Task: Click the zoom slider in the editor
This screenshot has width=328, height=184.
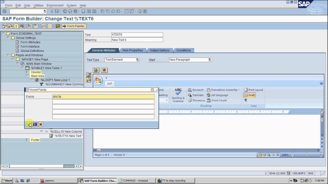Action: tap(306, 155)
